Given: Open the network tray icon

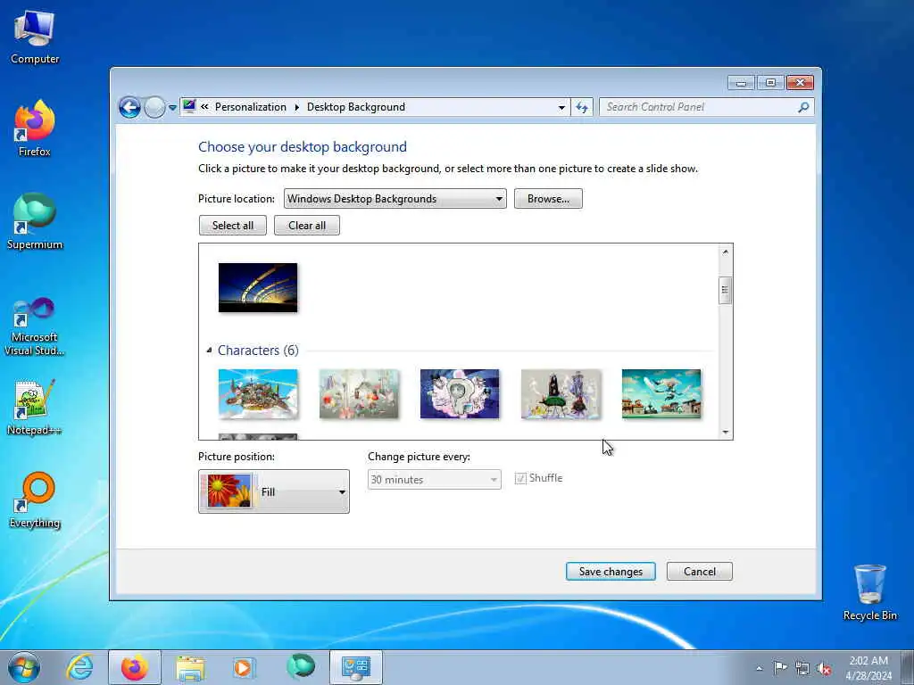Looking at the screenshot, I should pos(802,668).
